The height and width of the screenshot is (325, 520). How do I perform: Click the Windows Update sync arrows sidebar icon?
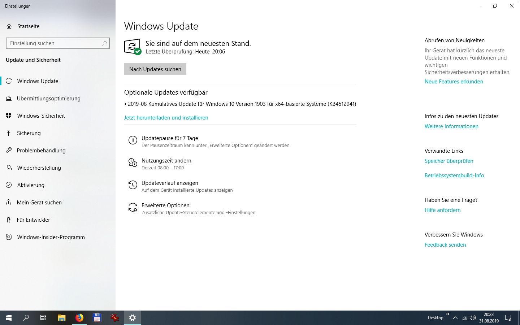[9, 81]
